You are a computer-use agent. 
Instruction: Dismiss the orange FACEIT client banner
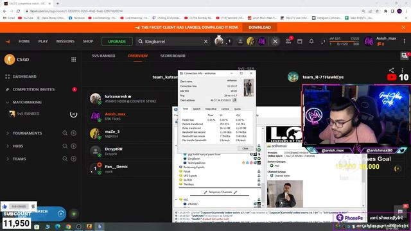pyautogui.click(x=403, y=28)
